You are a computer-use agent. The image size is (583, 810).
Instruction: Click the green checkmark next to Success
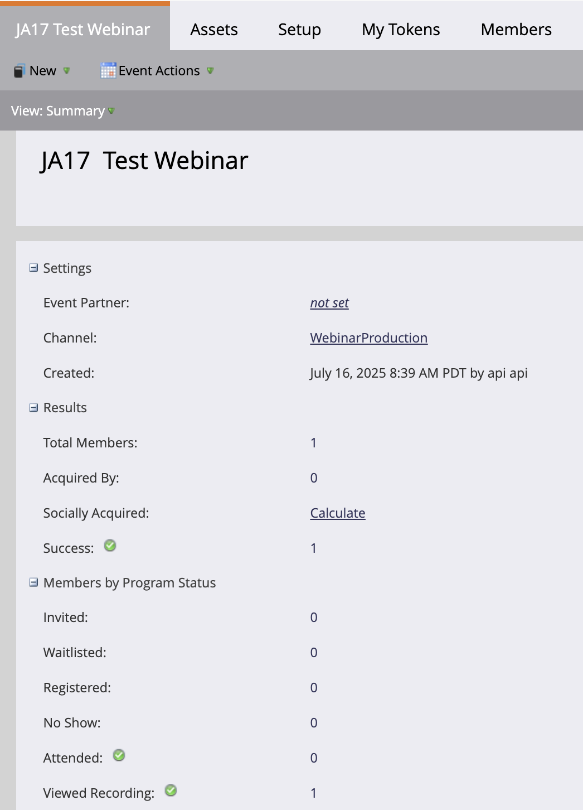(x=110, y=546)
